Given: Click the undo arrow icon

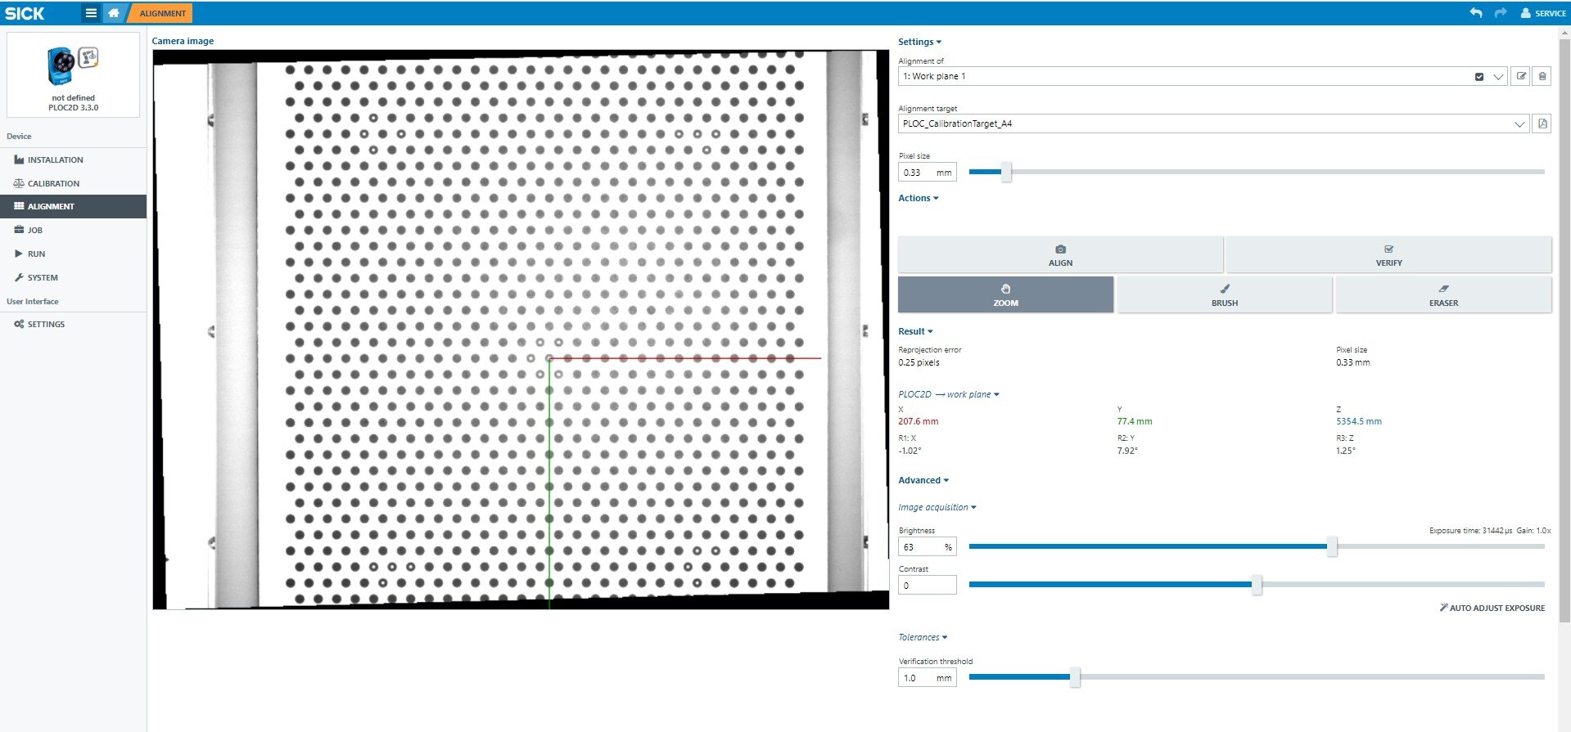Looking at the screenshot, I should tap(1476, 13).
